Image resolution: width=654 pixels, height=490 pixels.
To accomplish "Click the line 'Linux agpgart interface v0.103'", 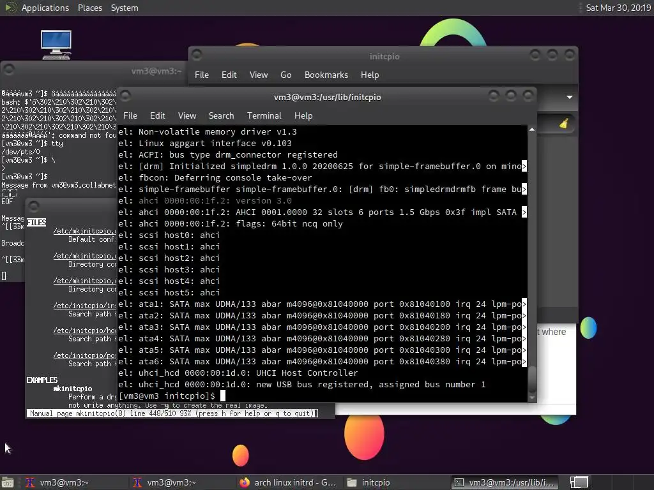I will click(x=205, y=144).
